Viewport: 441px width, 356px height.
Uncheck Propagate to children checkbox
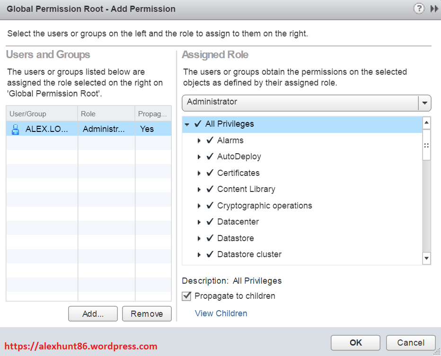(x=187, y=296)
